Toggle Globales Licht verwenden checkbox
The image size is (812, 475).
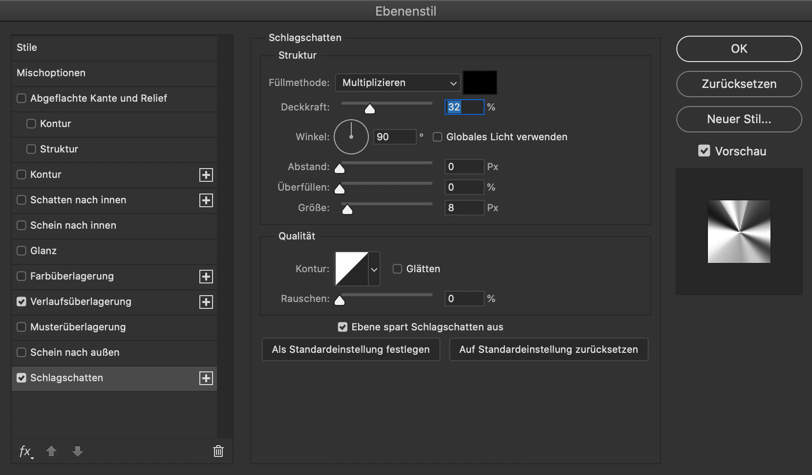tap(438, 137)
